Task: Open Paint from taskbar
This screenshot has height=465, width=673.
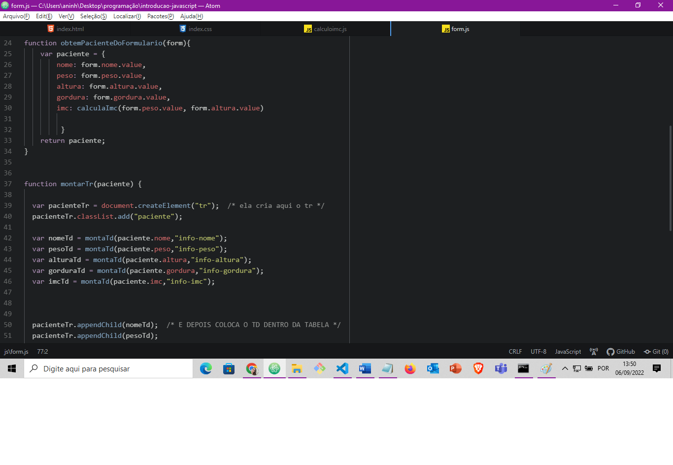Action: click(x=546, y=368)
